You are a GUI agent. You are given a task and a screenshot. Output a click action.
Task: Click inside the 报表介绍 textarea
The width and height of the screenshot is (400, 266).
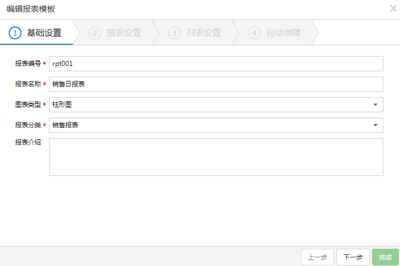(x=216, y=157)
